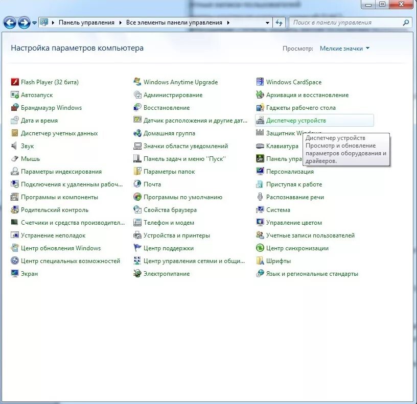Screen dimensions: 417x404
Task: Open the Устранение неполадок icon
Action: pos(15,235)
